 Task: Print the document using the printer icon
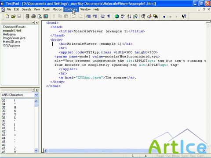33,16
